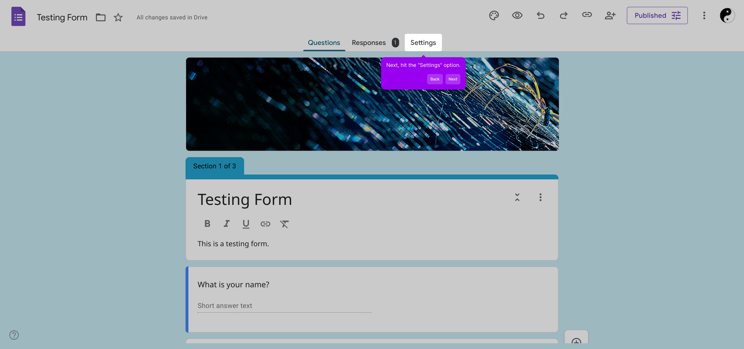Copy responder link with link icon

click(x=587, y=15)
